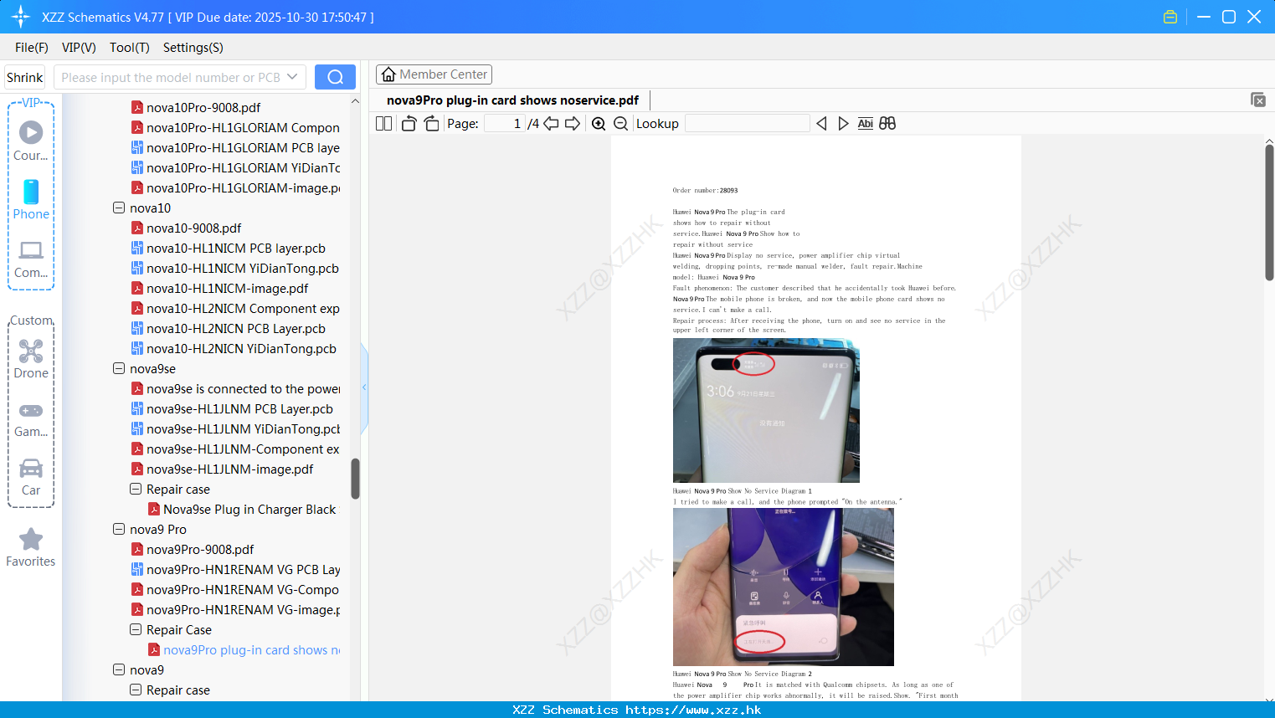Viewport: 1275px width, 718px height.
Task: Select the nova9Pro plug-in card shows noservice.pdf tab
Action: [512, 100]
